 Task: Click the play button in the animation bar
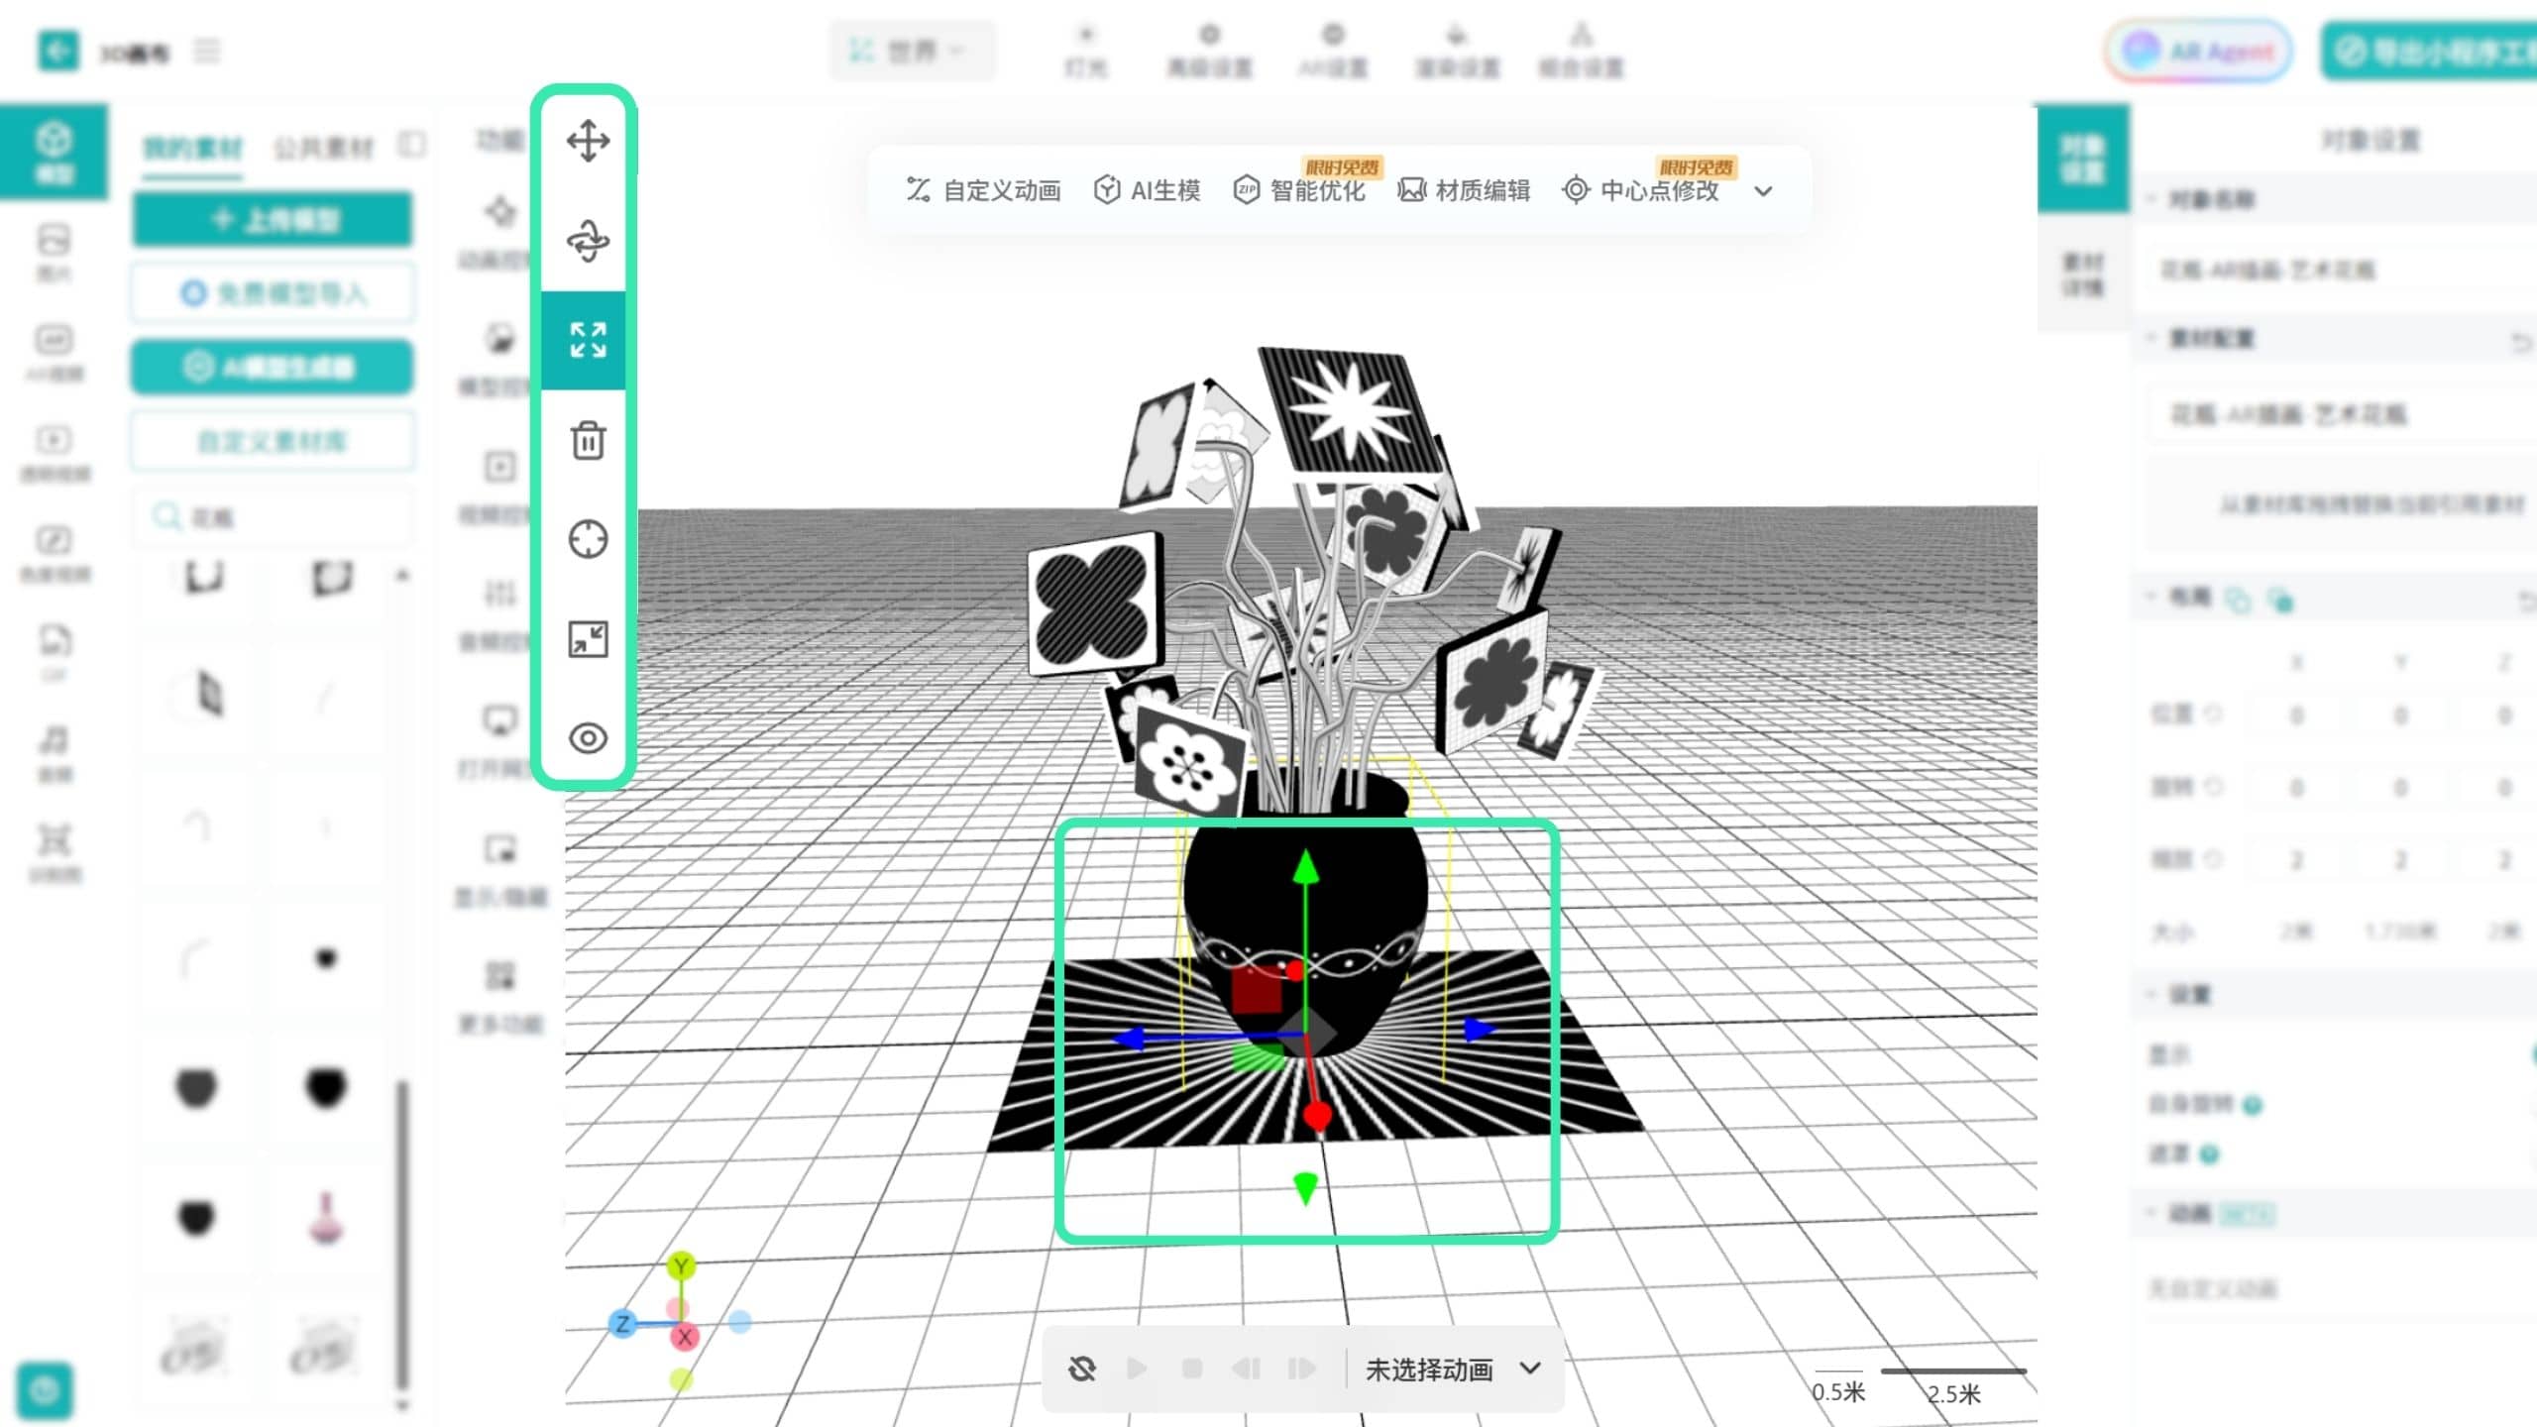coord(1137,1370)
